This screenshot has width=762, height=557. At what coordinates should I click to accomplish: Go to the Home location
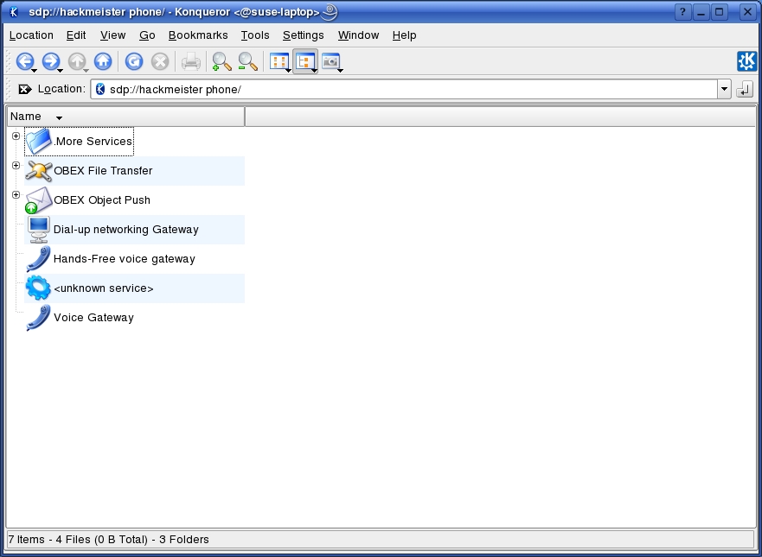pyautogui.click(x=103, y=61)
